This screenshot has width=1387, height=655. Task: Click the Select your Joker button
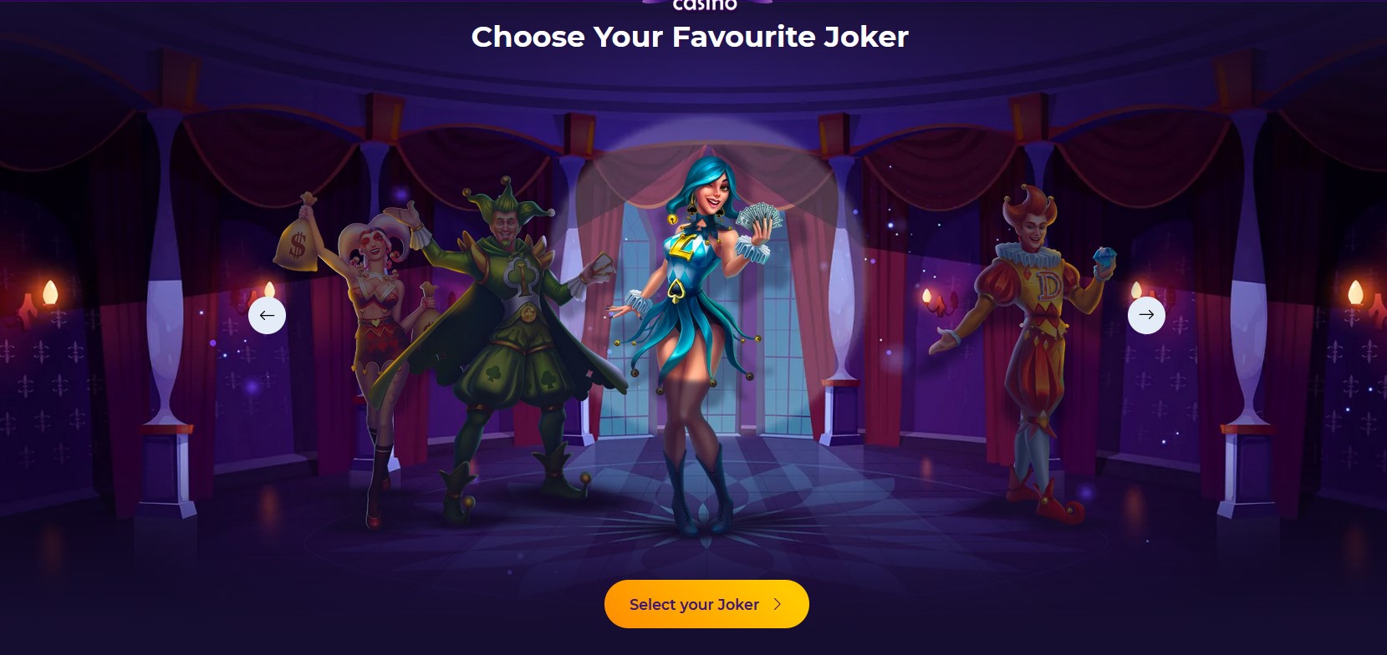[706, 604]
